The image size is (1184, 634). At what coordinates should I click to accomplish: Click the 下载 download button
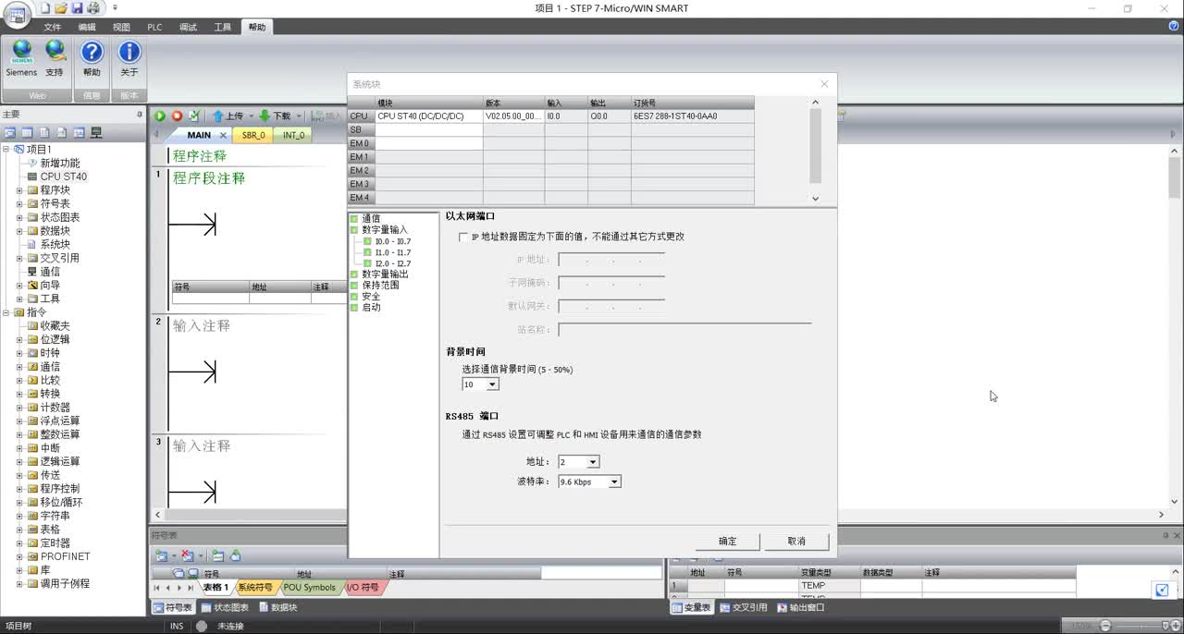[x=275, y=116]
